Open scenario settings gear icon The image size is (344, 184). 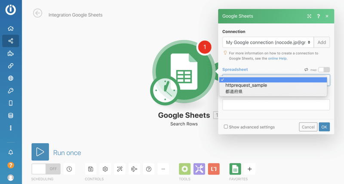(105, 169)
